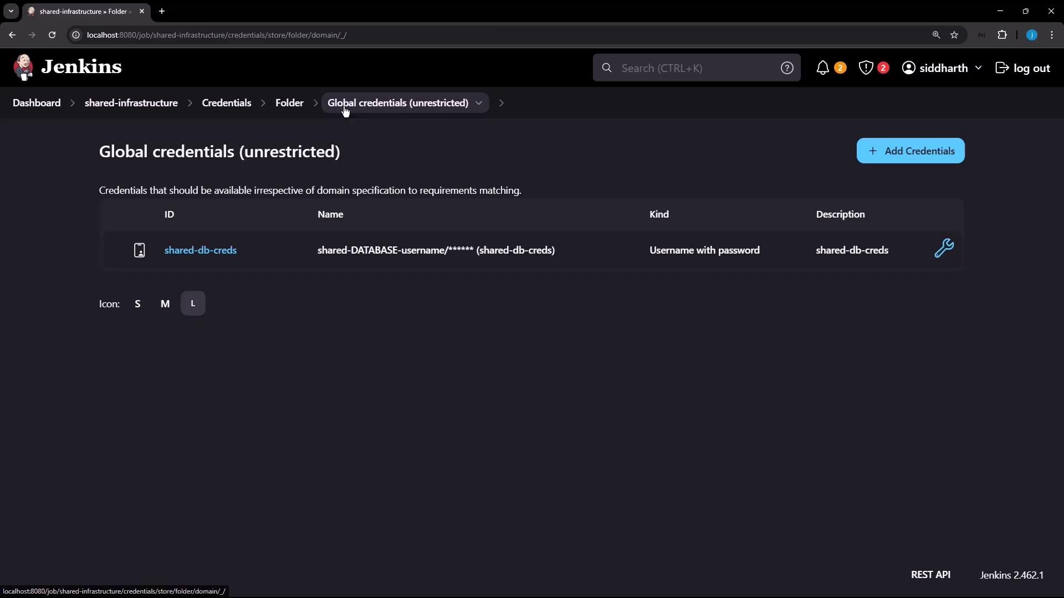Click Add Credentials button

click(x=910, y=151)
